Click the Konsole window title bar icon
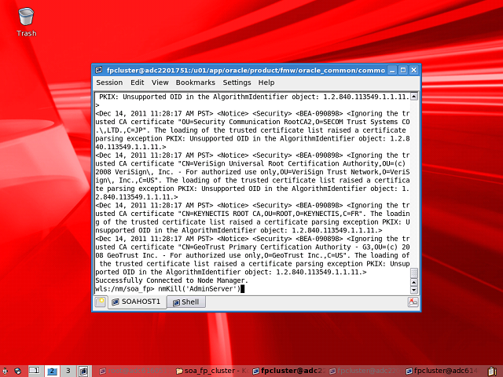The image size is (503, 377). point(99,69)
